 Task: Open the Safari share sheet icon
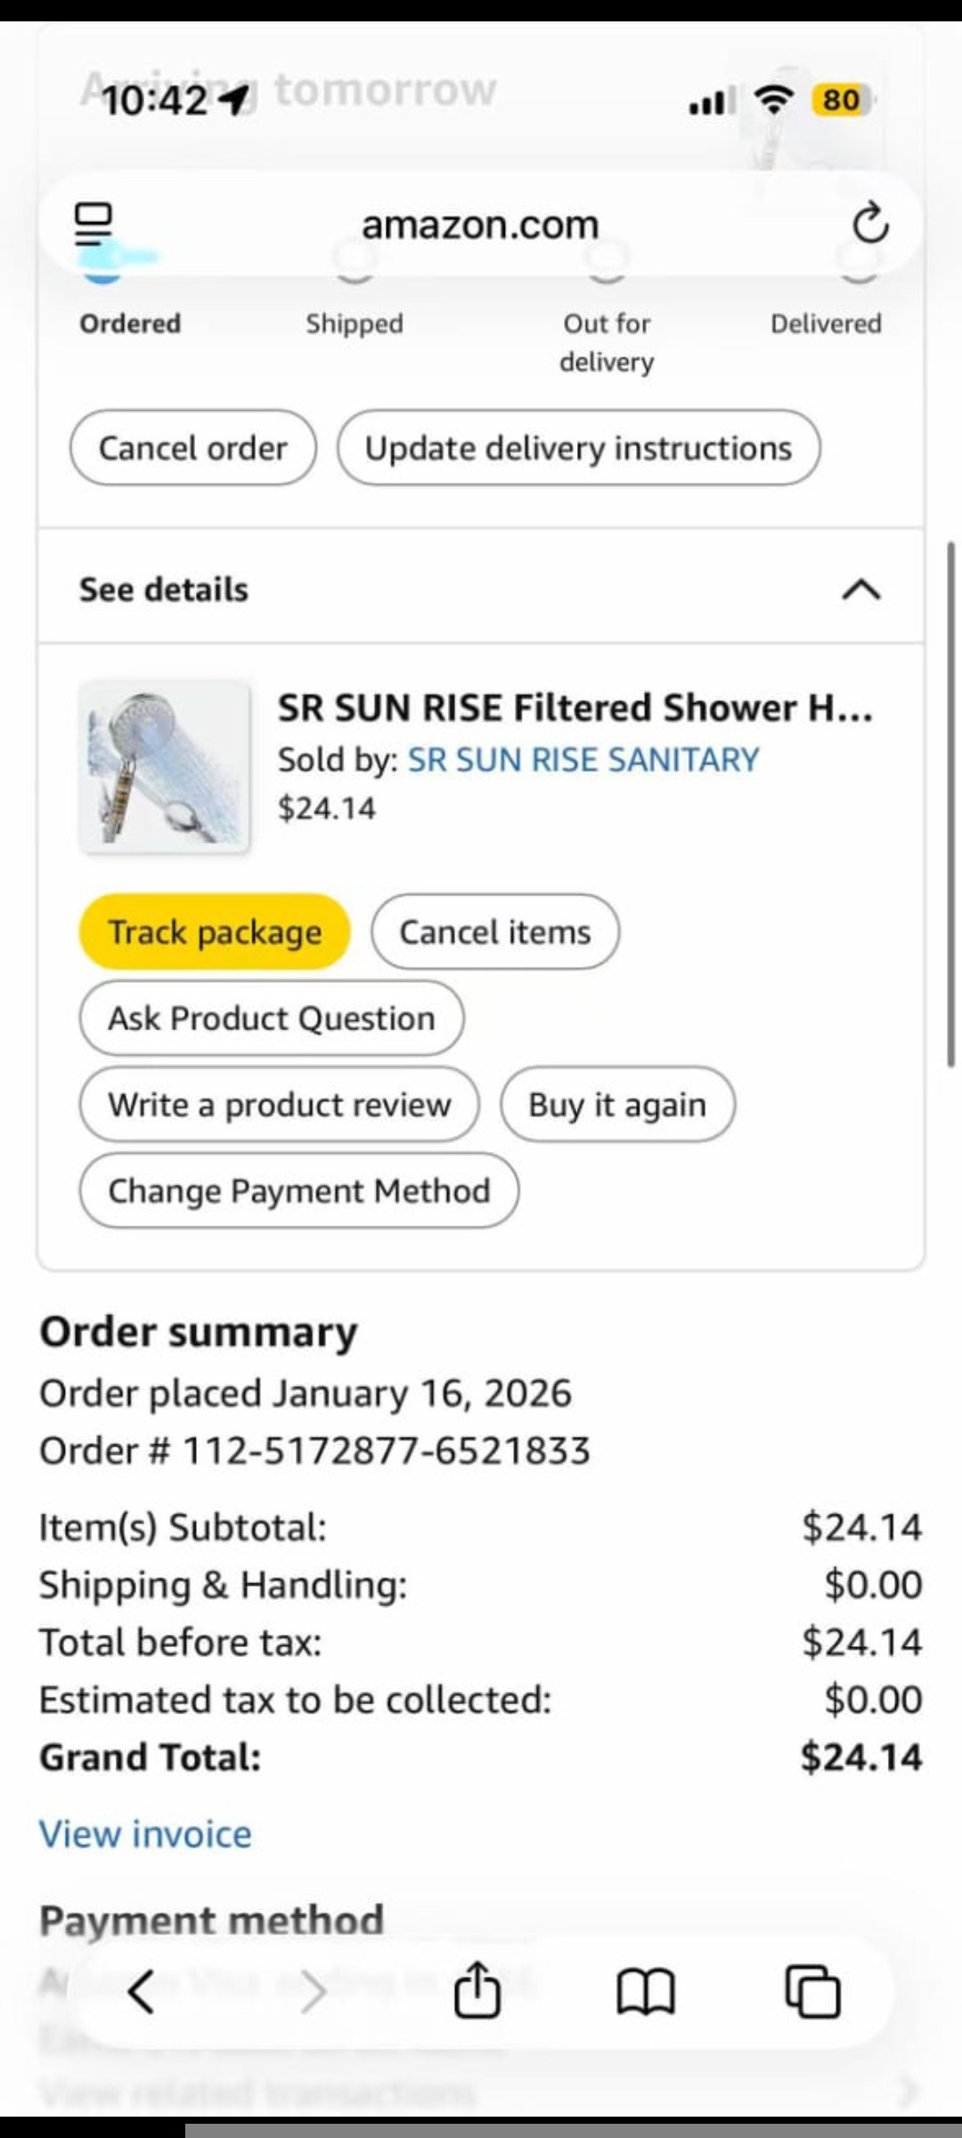pos(477,1990)
